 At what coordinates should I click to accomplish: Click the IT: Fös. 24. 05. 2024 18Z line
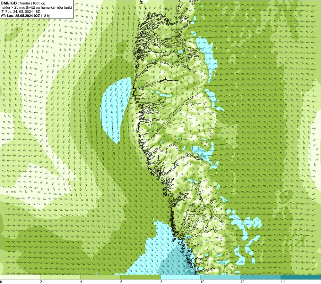pos(20,12)
